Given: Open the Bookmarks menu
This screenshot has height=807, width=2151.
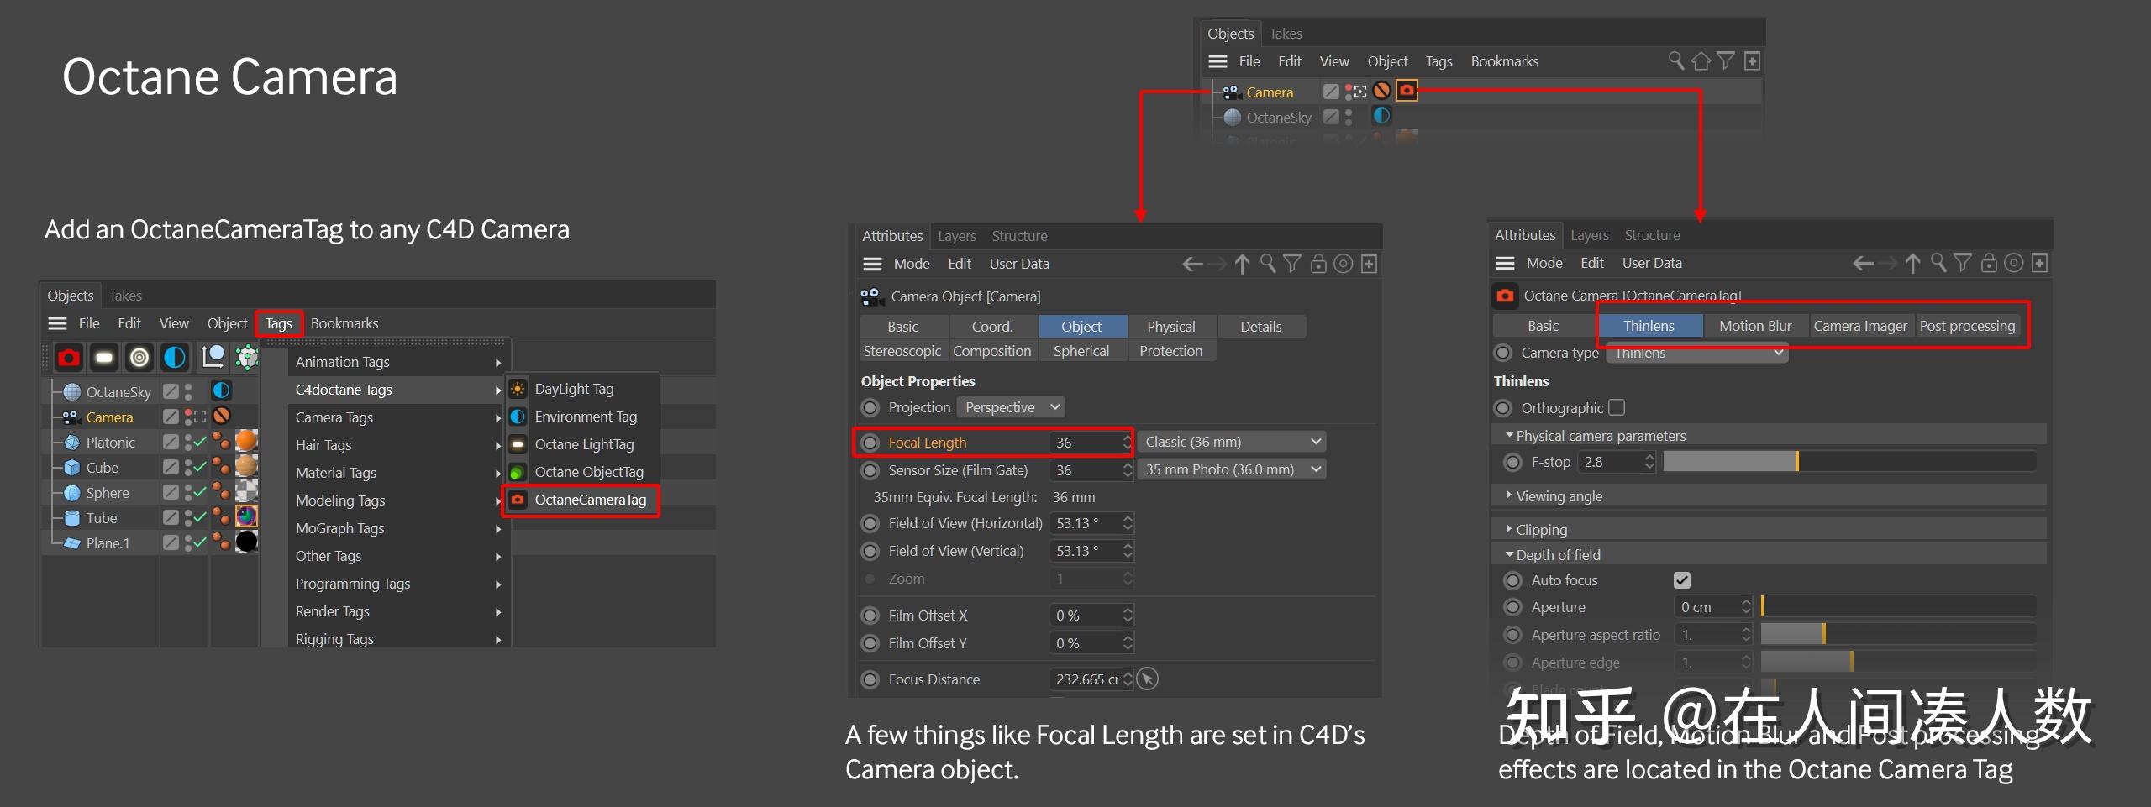Looking at the screenshot, I should [x=344, y=322].
